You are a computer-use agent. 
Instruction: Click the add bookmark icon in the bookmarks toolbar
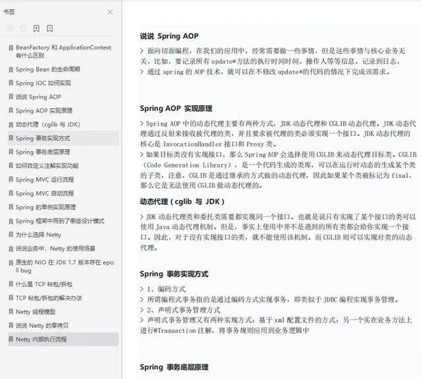click(x=36, y=28)
